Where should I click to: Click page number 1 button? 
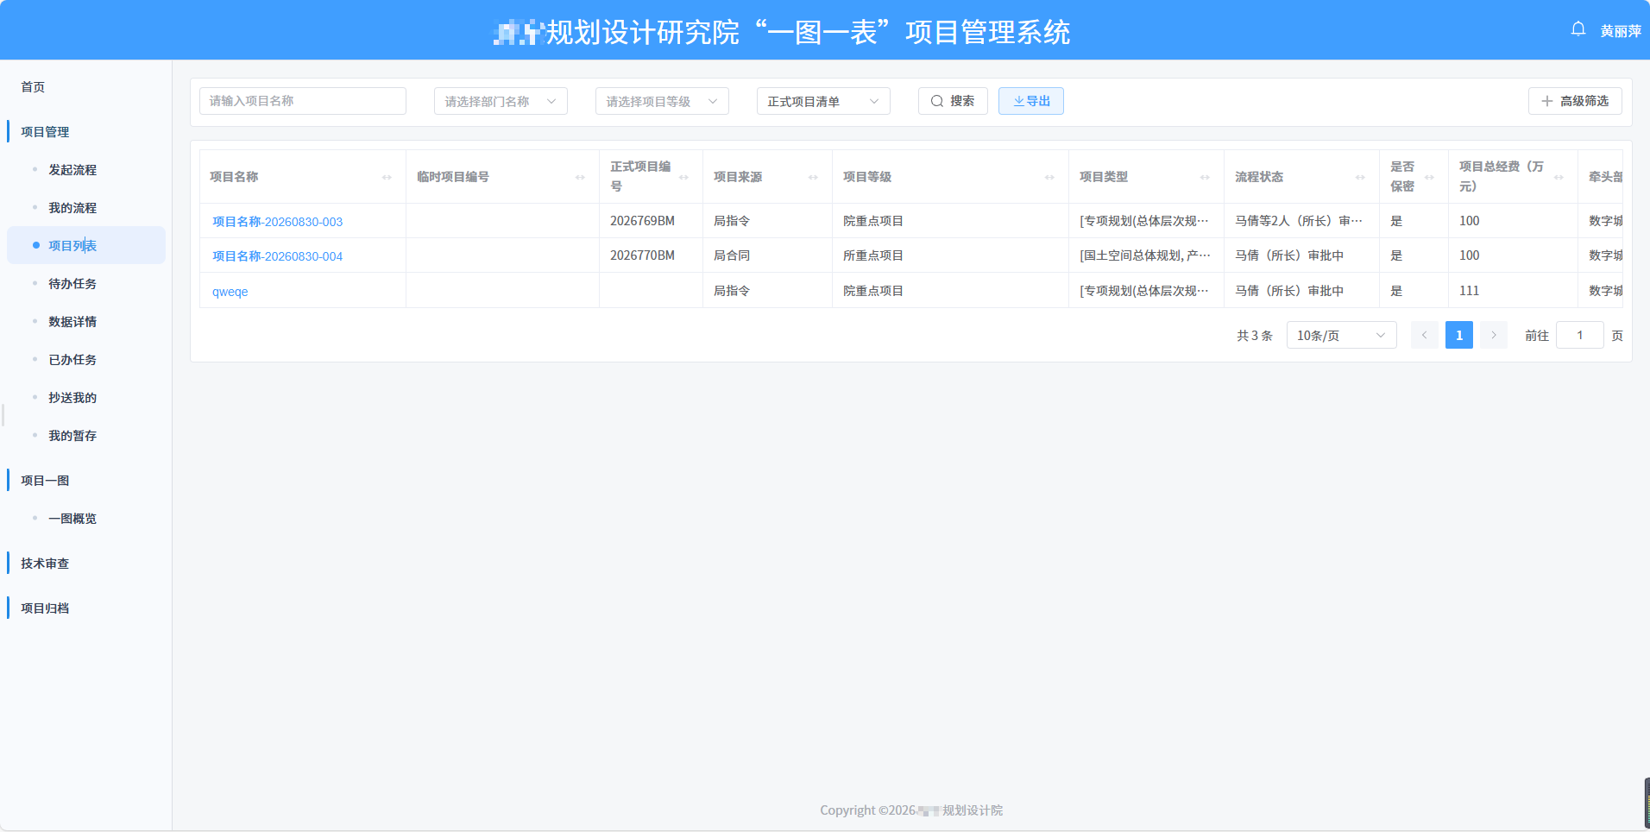(x=1459, y=335)
